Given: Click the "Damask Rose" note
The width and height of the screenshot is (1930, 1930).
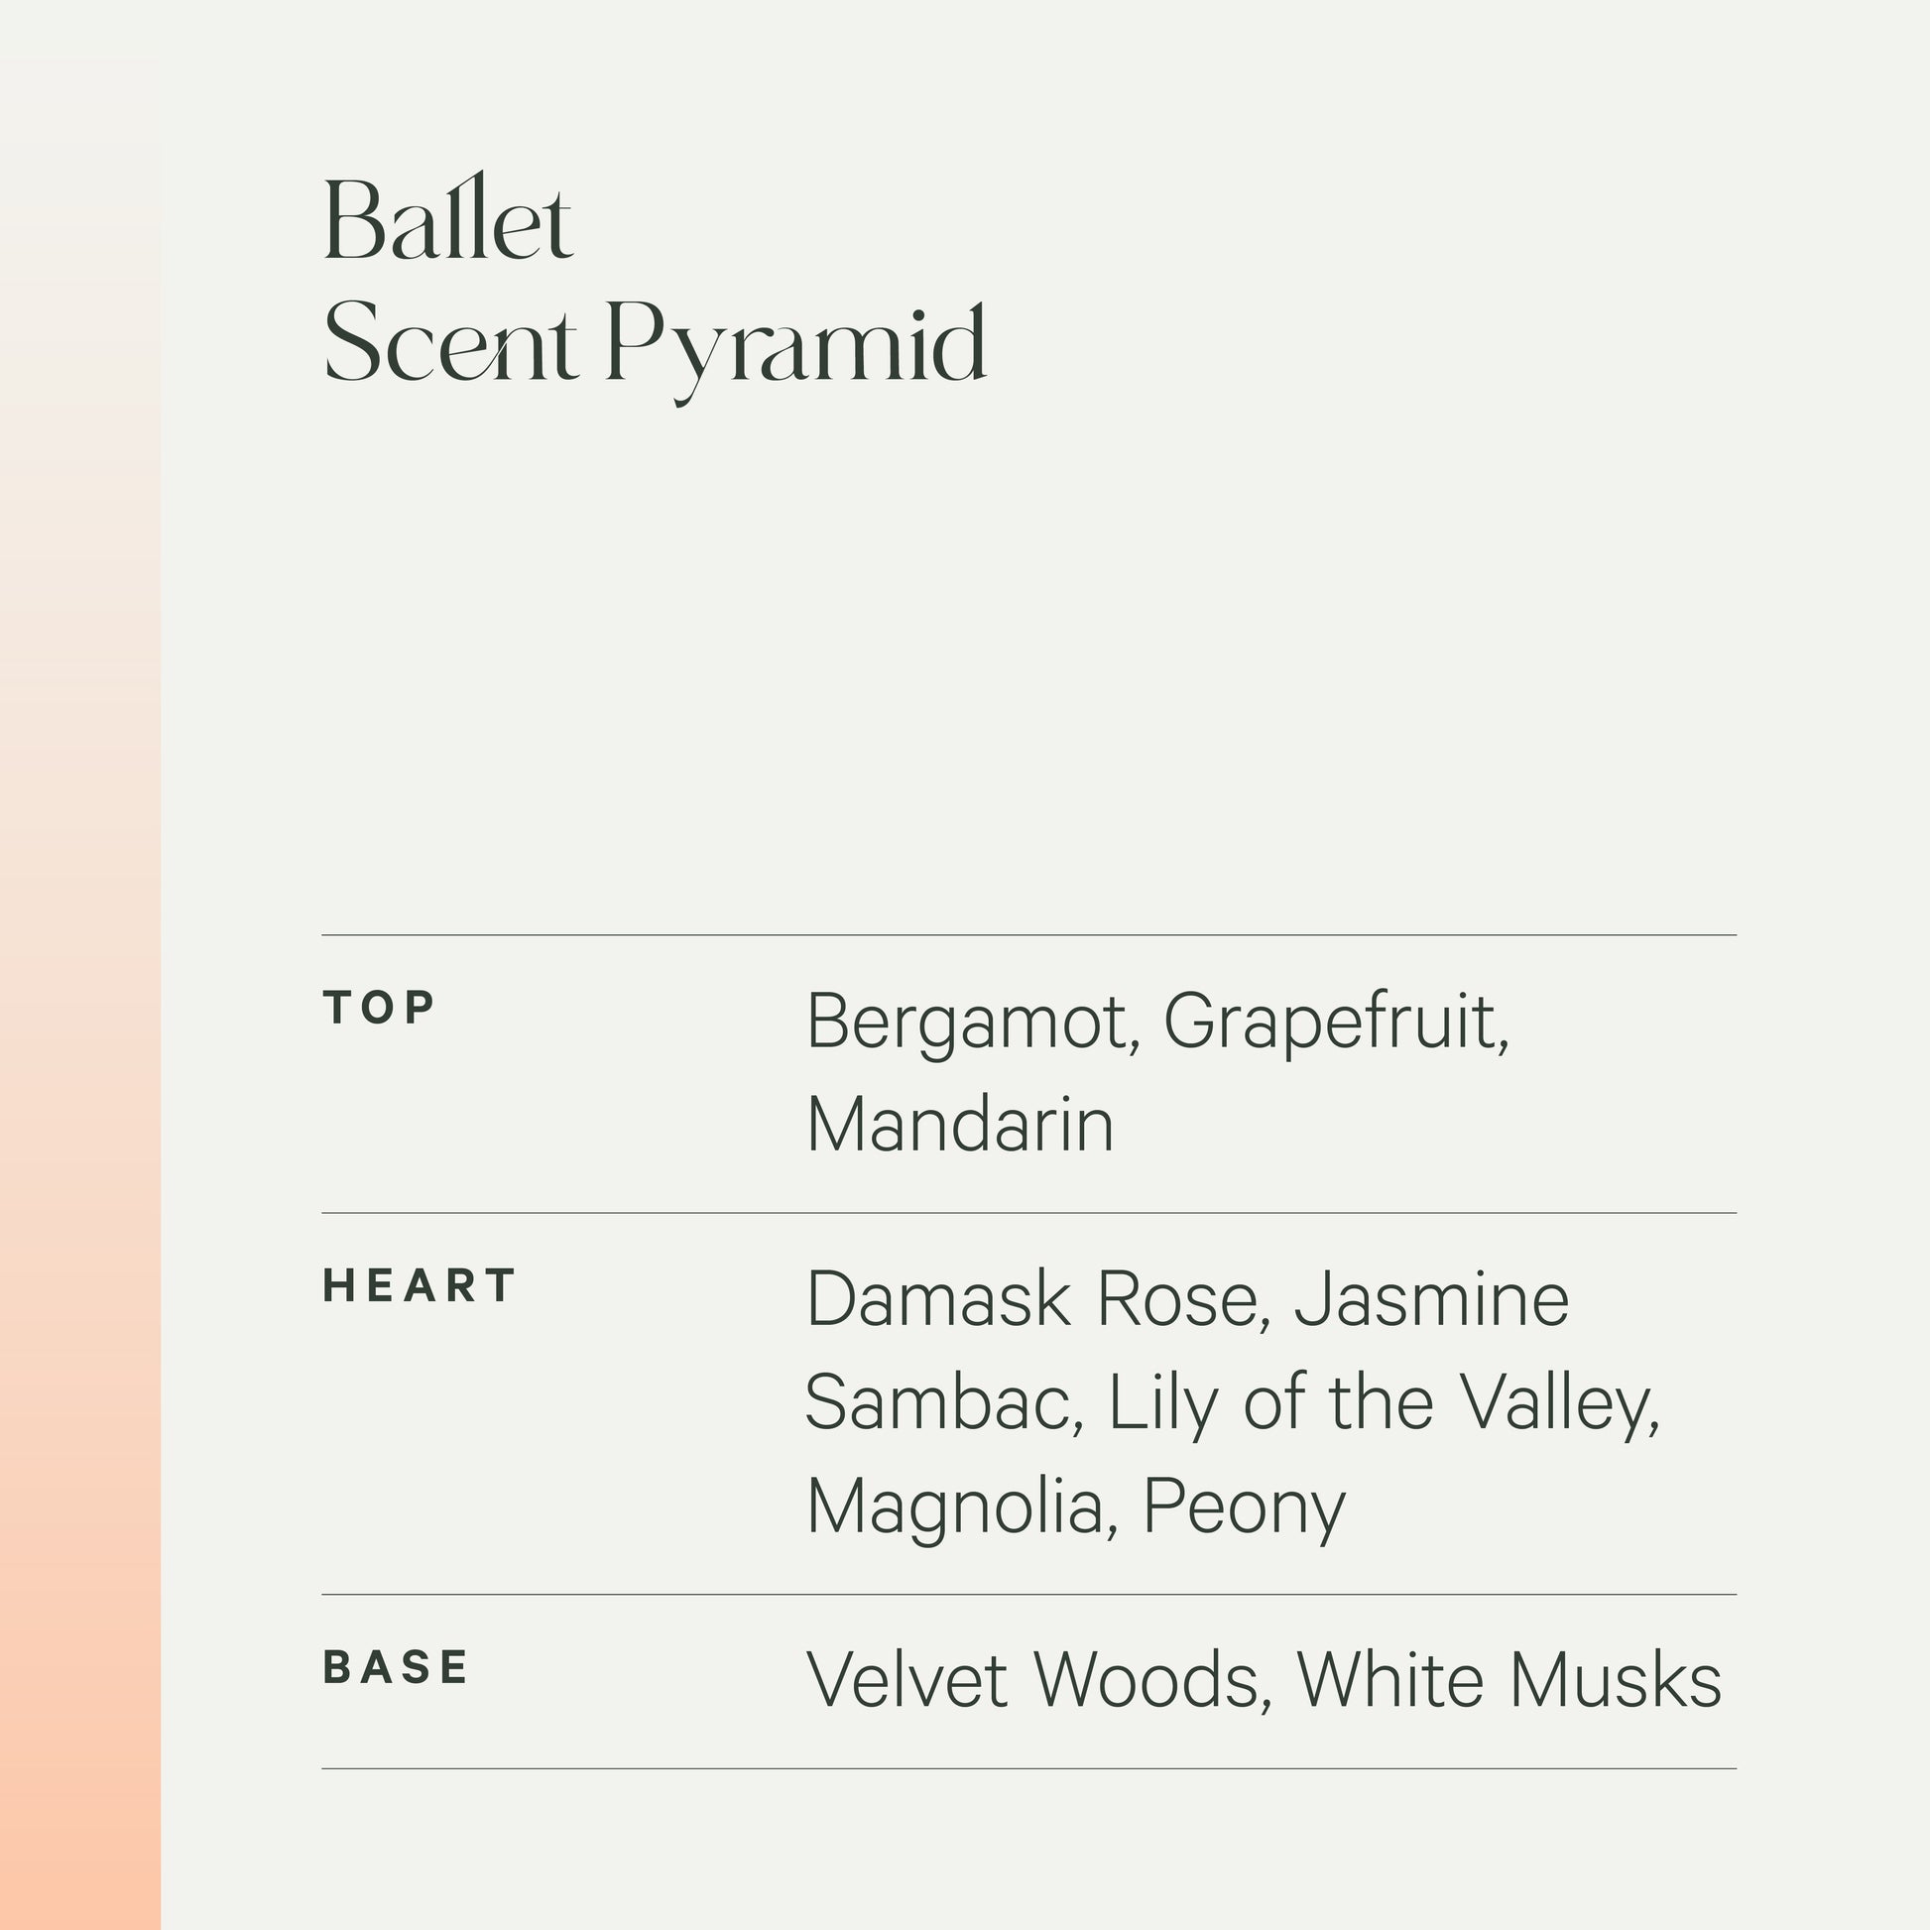Looking at the screenshot, I should pyautogui.click(x=1035, y=1299).
